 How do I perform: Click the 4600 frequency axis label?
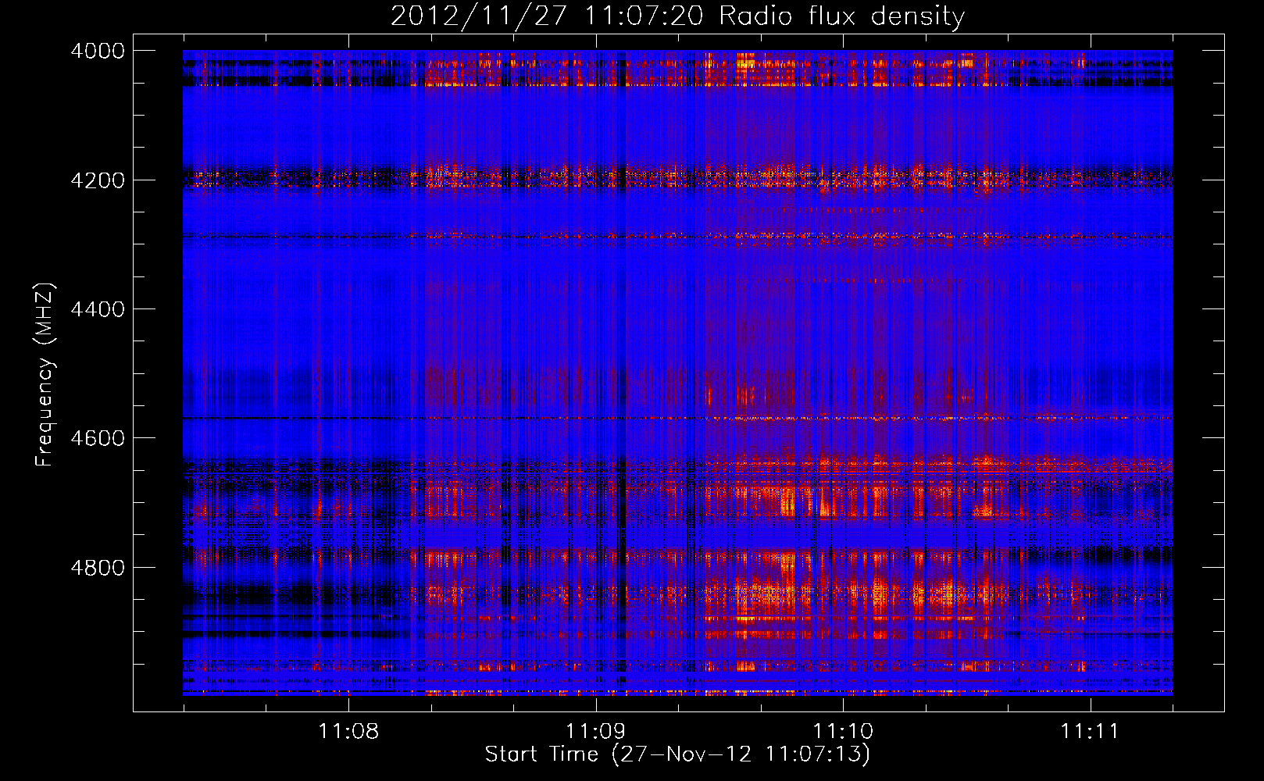pos(98,438)
